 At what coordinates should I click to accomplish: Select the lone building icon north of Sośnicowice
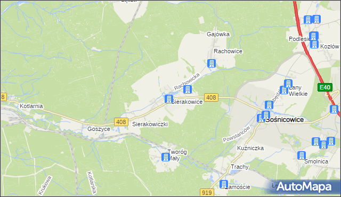coord(269,105)
